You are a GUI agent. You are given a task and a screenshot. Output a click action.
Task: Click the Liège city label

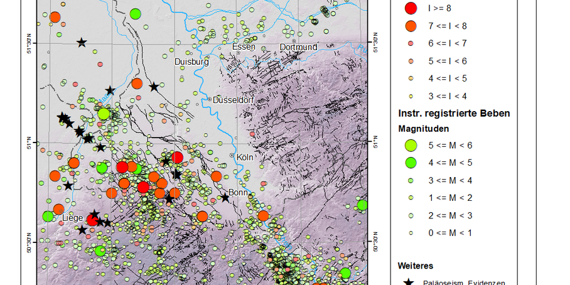point(73,218)
